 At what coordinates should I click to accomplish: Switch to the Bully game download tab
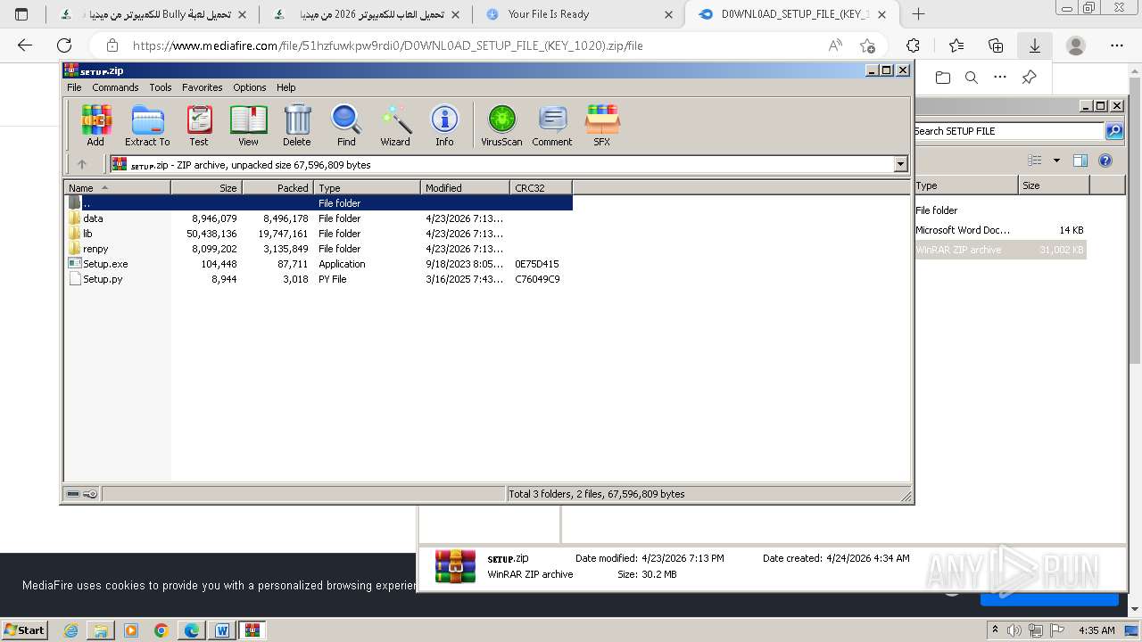click(152, 14)
